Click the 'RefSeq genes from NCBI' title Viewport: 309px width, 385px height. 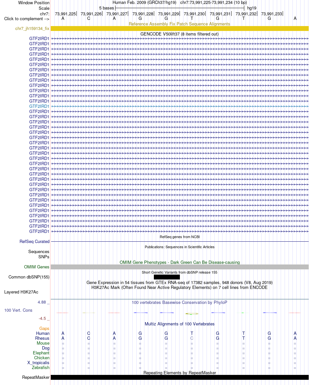(180, 237)
